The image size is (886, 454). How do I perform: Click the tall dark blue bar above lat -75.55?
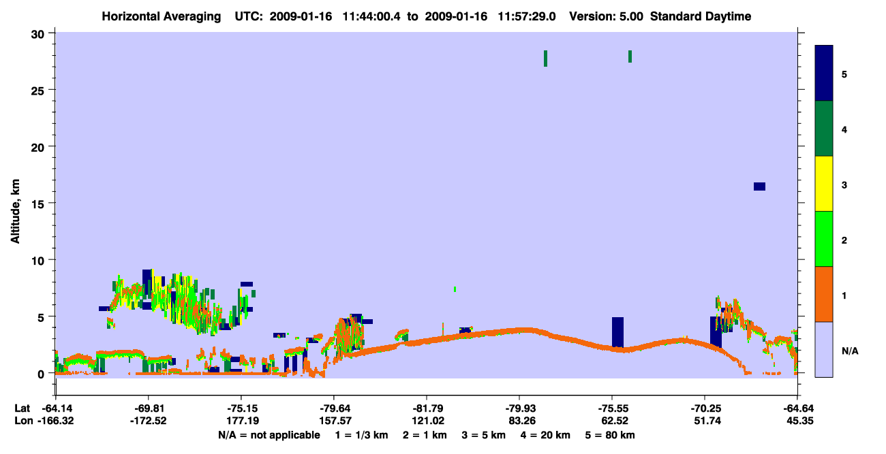617,332
